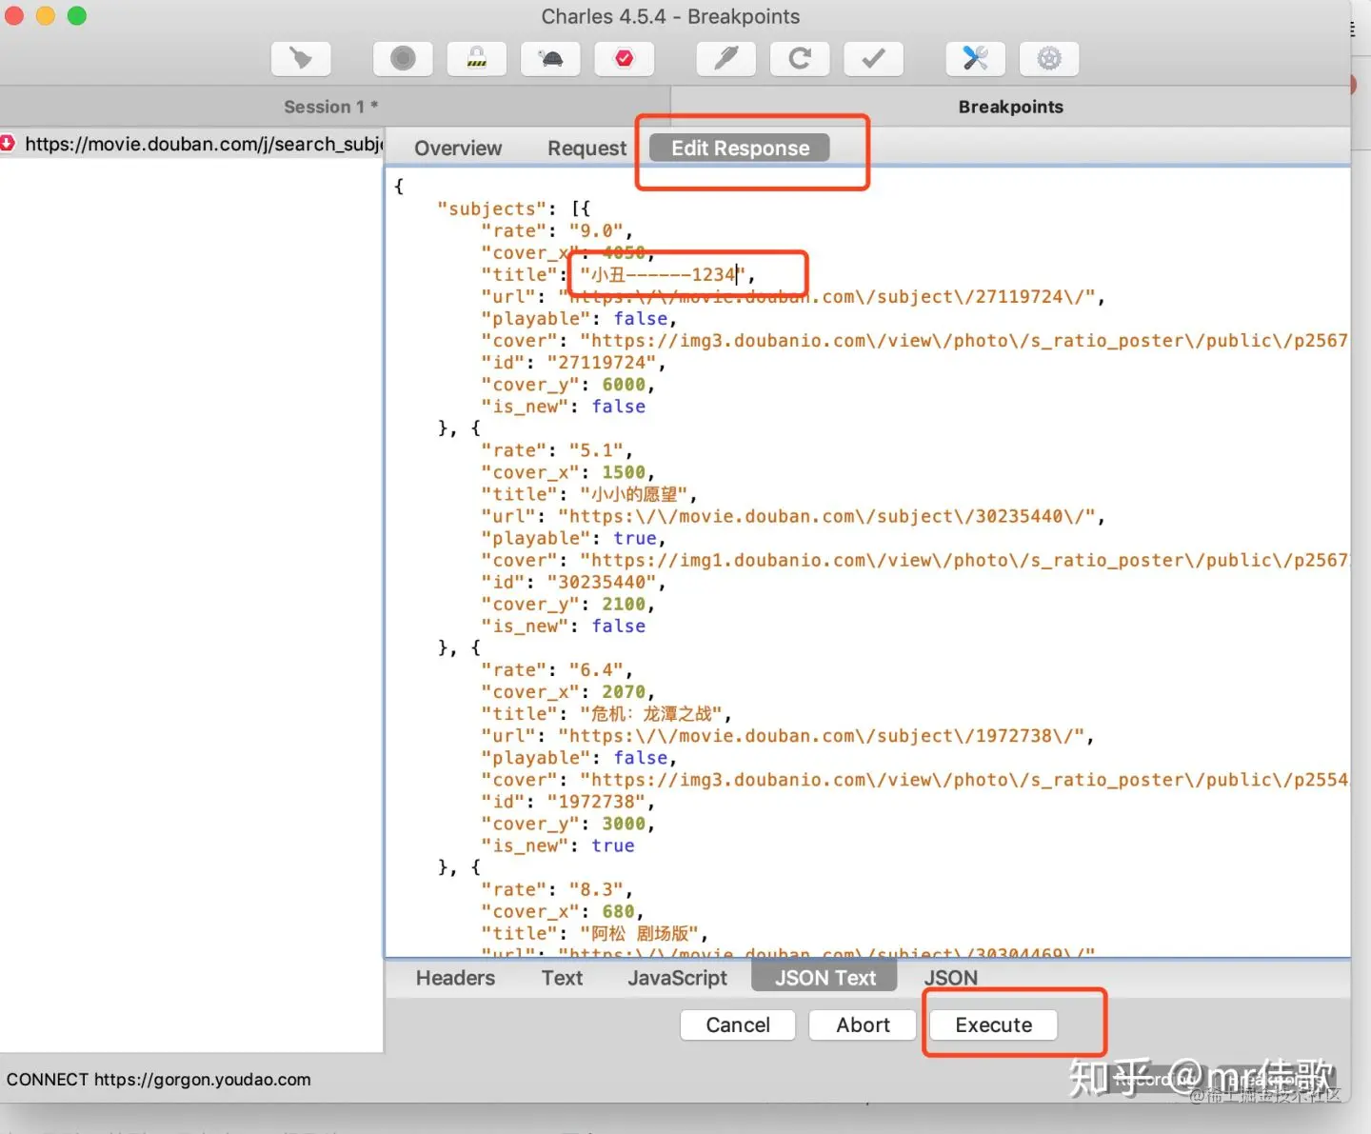Click the Execute button
The height and width of the screenshot is (1134, 1371).
click(x=993, y=1025)
